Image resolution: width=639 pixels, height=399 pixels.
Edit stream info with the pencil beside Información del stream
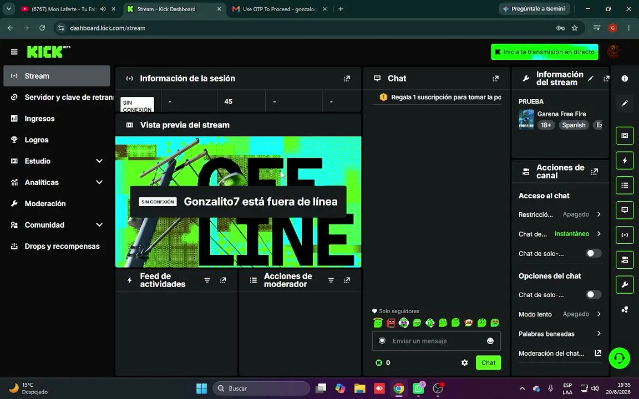click(x=591, y=79)
